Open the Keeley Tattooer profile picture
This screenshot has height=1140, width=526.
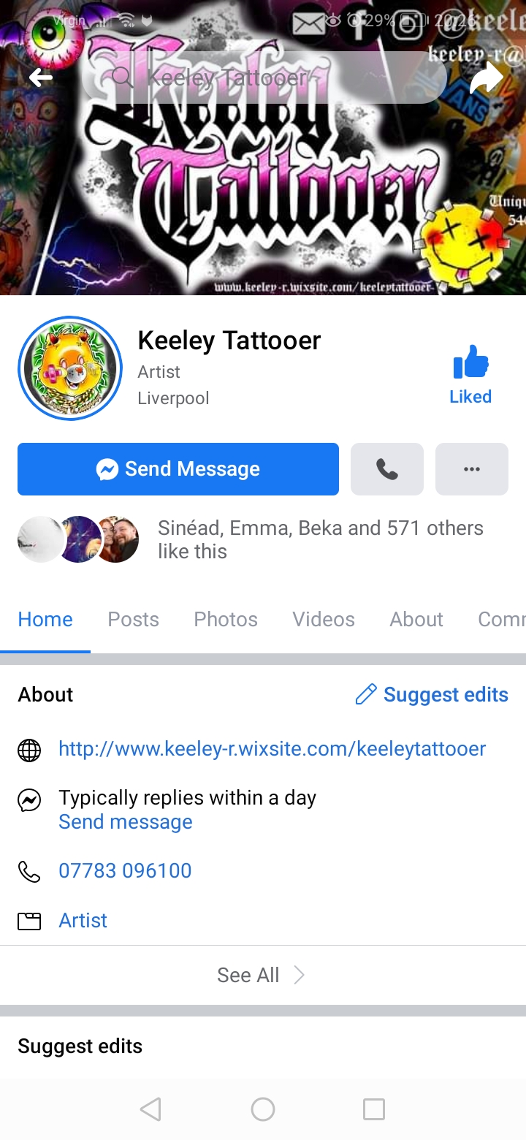(x=70, y=368)
